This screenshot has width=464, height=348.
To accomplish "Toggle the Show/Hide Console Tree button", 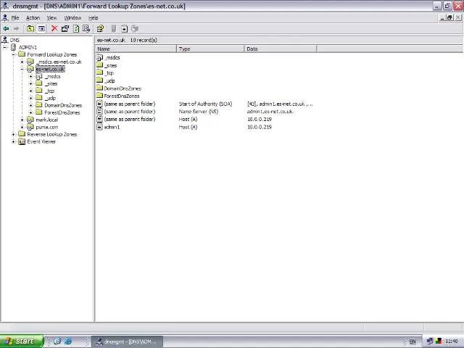I will tap(41, 29).
